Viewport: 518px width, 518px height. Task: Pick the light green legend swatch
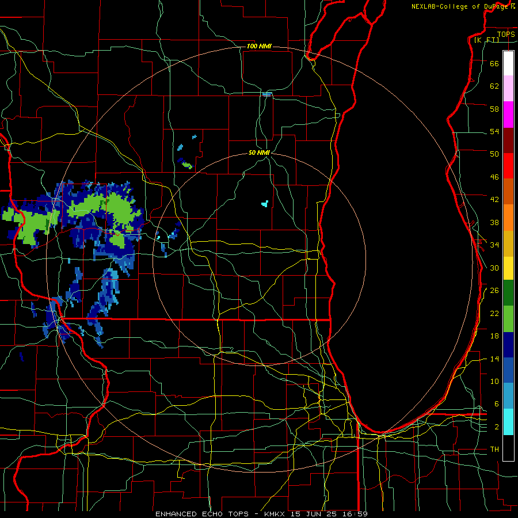tap(508, 319)
